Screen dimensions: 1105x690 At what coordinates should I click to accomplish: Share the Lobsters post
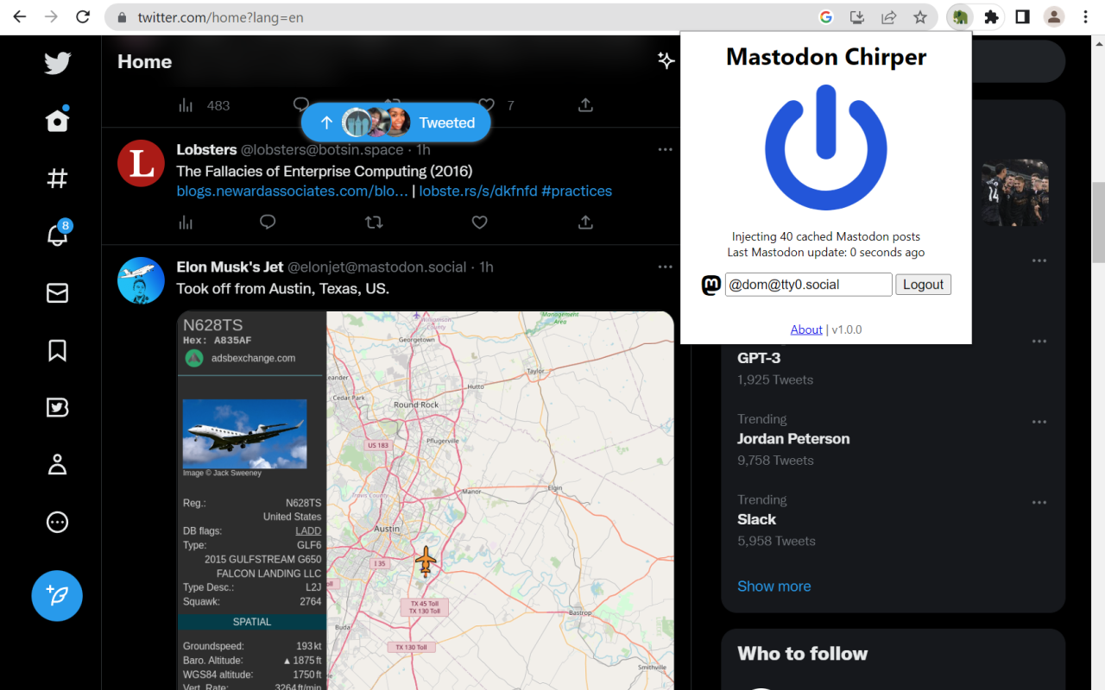point(585,223)
